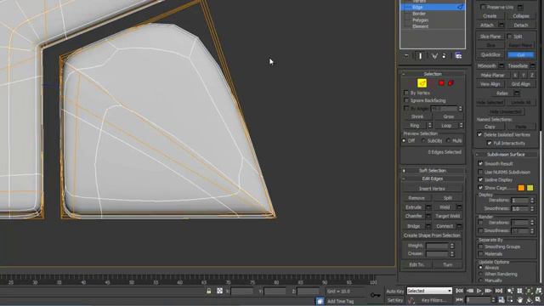Viewport: 544px width, 306px height.
Task: Click Go to Start playback button
Action: [459, 291]
